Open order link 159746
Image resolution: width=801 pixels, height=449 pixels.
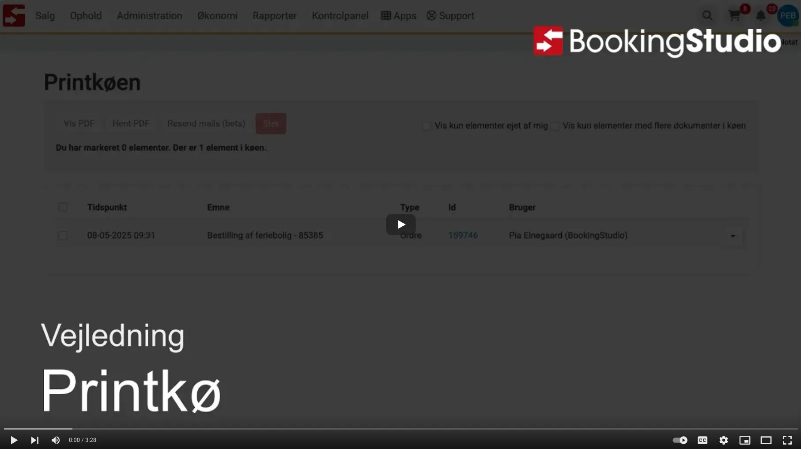[x=463, y=236]
